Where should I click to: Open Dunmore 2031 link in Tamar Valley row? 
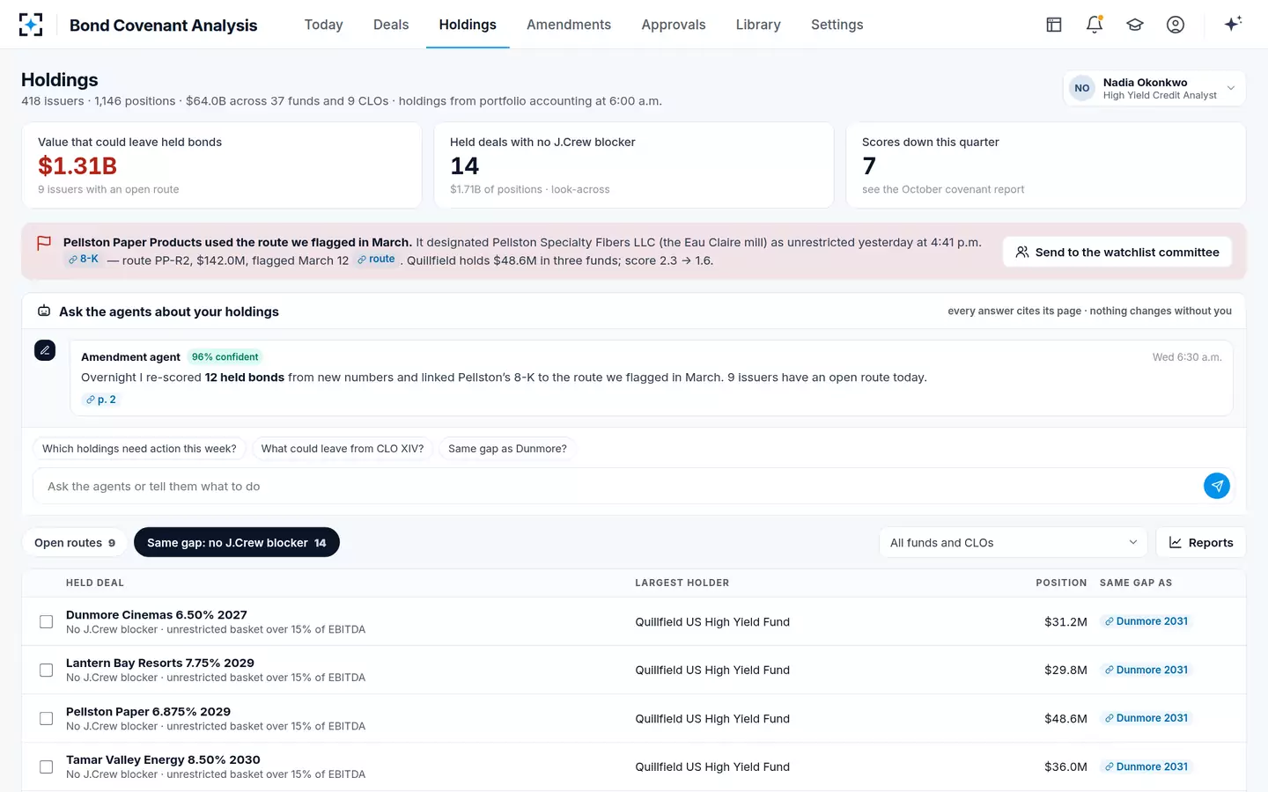click(1146, 766)
